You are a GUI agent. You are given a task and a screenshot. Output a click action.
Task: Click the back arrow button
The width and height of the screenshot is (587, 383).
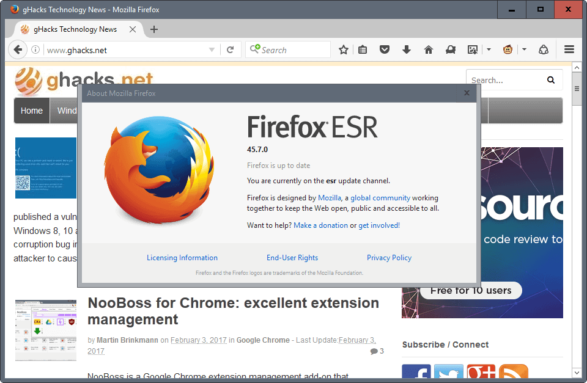tap(18, 50)
